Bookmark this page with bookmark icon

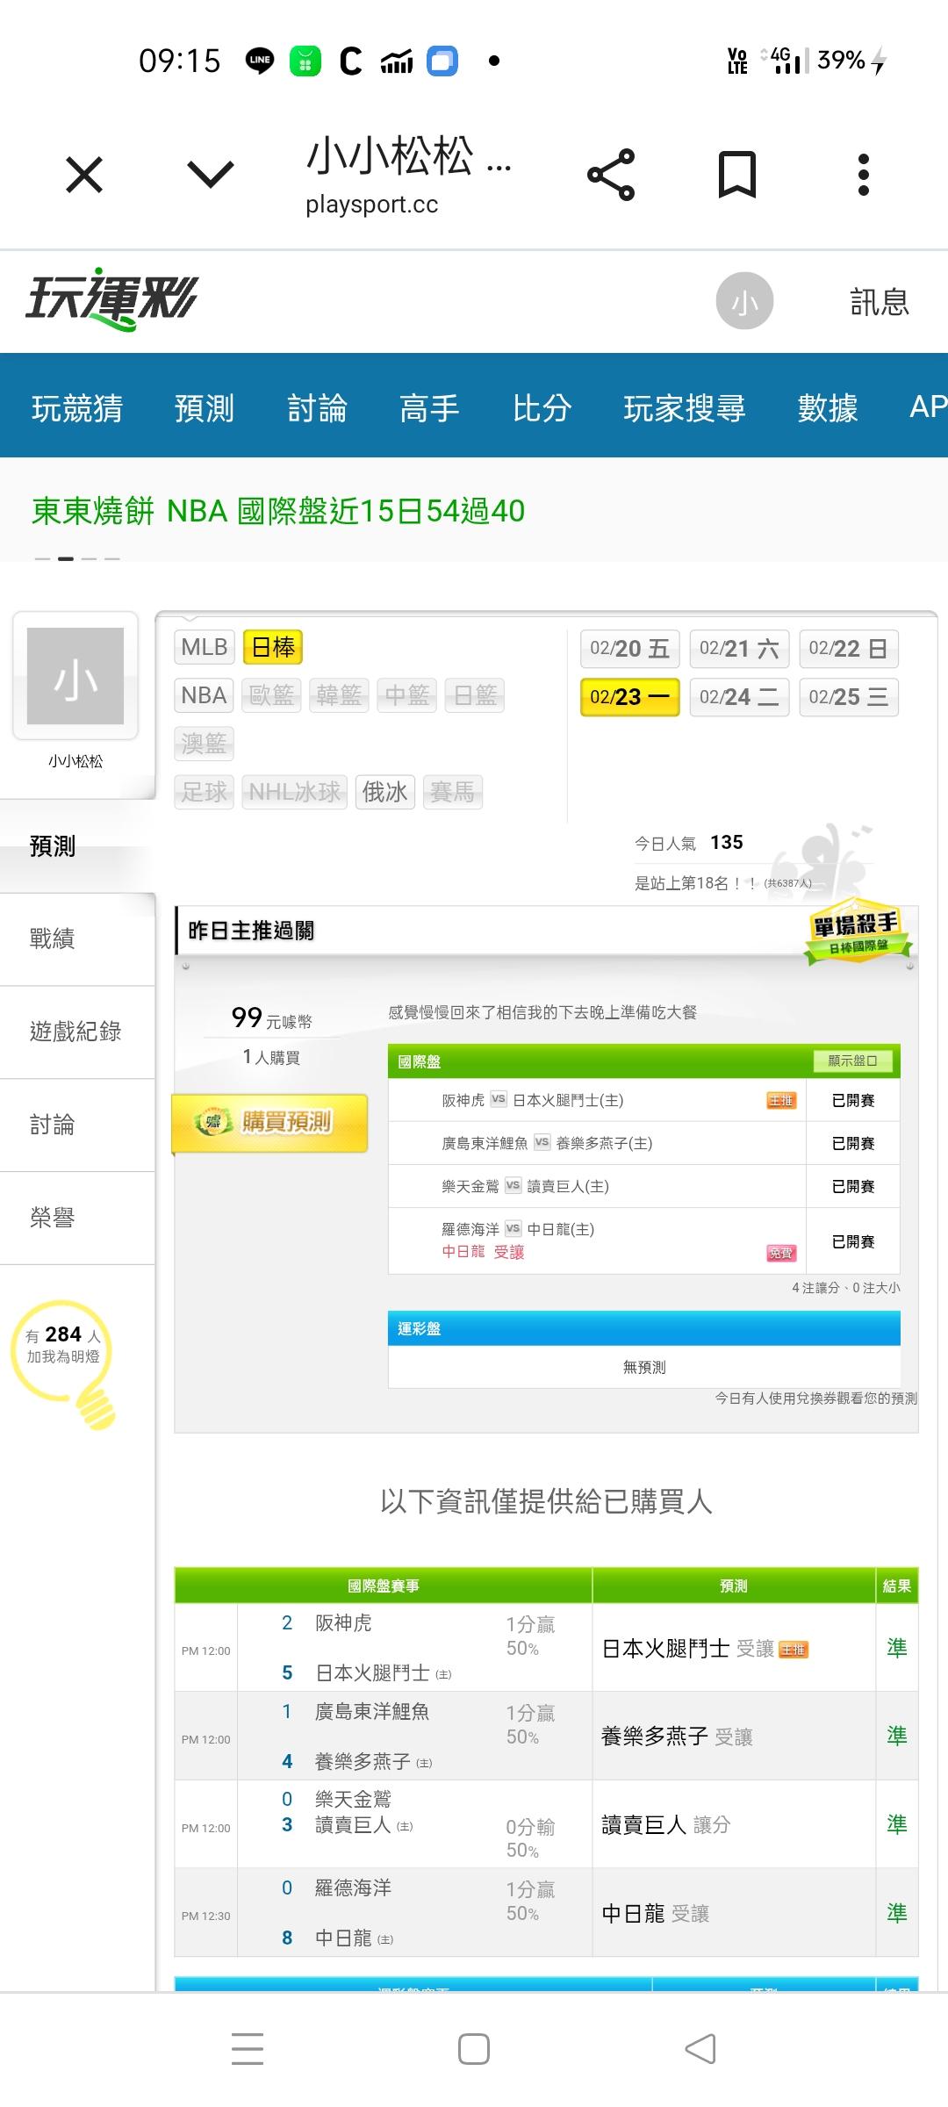coord(737,175)
